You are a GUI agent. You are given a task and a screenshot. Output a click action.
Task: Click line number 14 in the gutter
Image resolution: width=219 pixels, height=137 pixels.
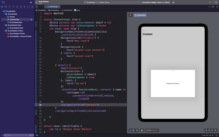pyautogui.click(x=40, y=32)
